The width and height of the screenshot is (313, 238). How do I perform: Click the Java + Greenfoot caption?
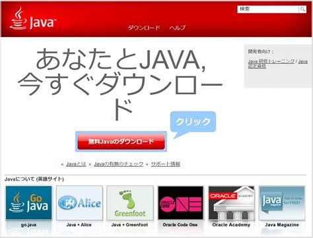[x=129, y=225]
